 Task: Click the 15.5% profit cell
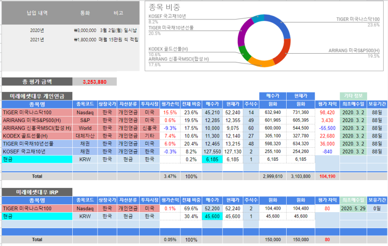point(170,112)
